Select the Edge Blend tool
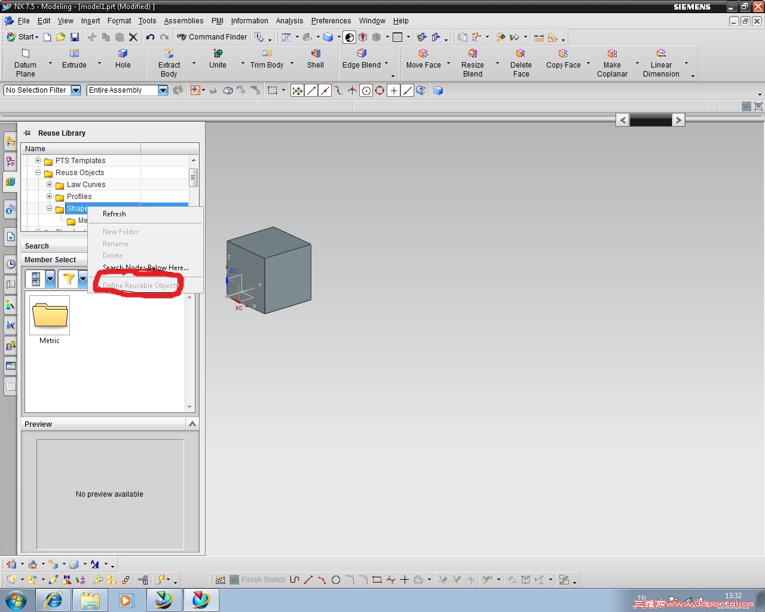This screenshot has height=612, width=765. 361,59
